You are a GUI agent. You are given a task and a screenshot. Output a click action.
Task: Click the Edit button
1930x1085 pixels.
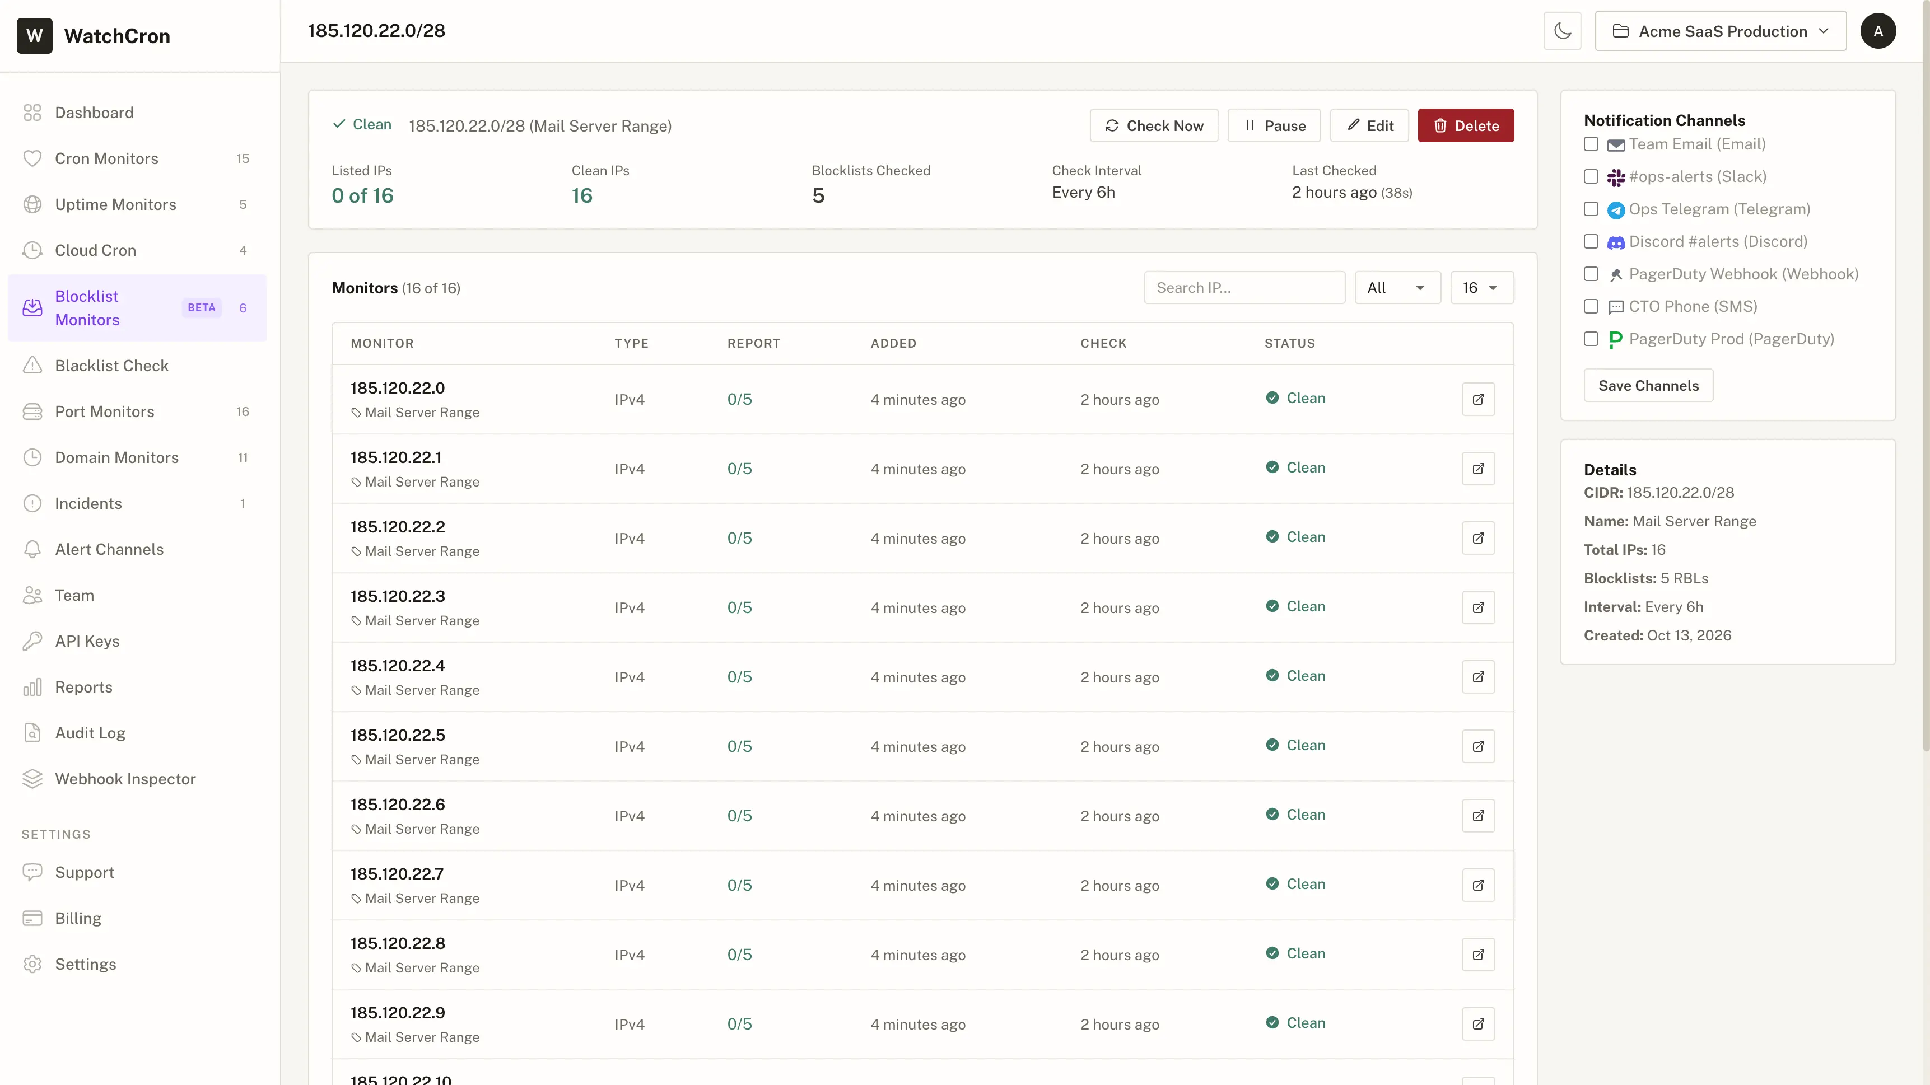[x=1369, y=126]
